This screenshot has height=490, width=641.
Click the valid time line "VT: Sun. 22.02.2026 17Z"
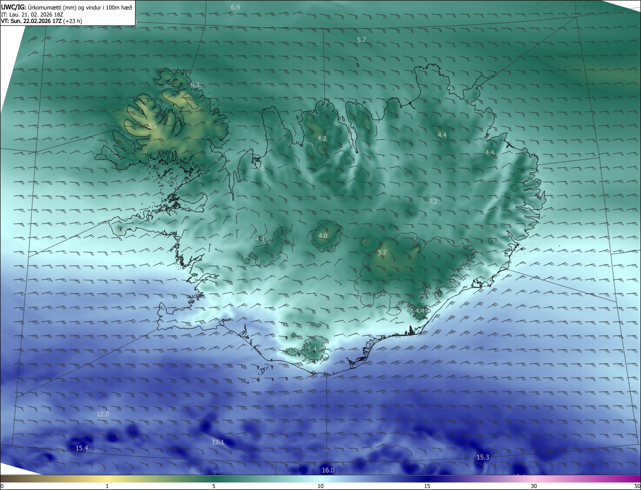32,22
